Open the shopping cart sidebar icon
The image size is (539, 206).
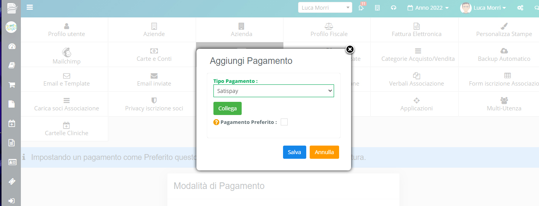click(12, 85)
